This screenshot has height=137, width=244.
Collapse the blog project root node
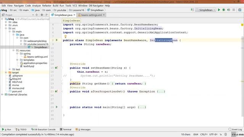[2, 19]
